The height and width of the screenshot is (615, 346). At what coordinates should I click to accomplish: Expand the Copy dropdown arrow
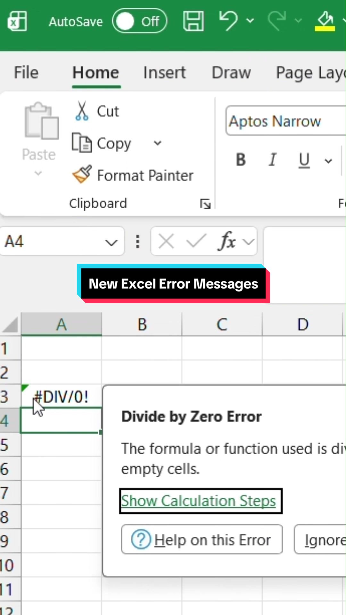pos(158,143)
